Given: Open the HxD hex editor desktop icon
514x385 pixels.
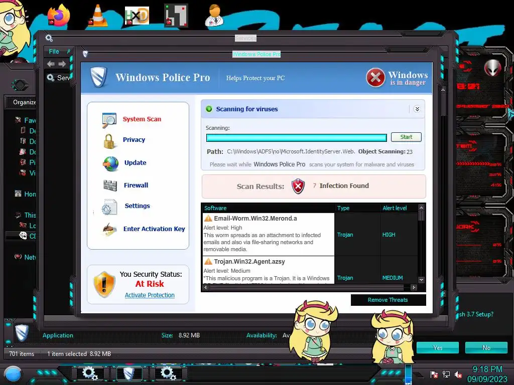Looking at the screenshot, I should point(137,16).
